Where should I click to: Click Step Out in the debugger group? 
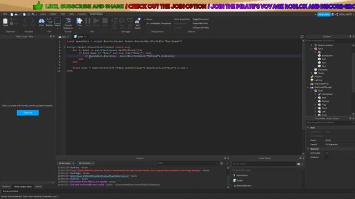click(x=130, y=23)
